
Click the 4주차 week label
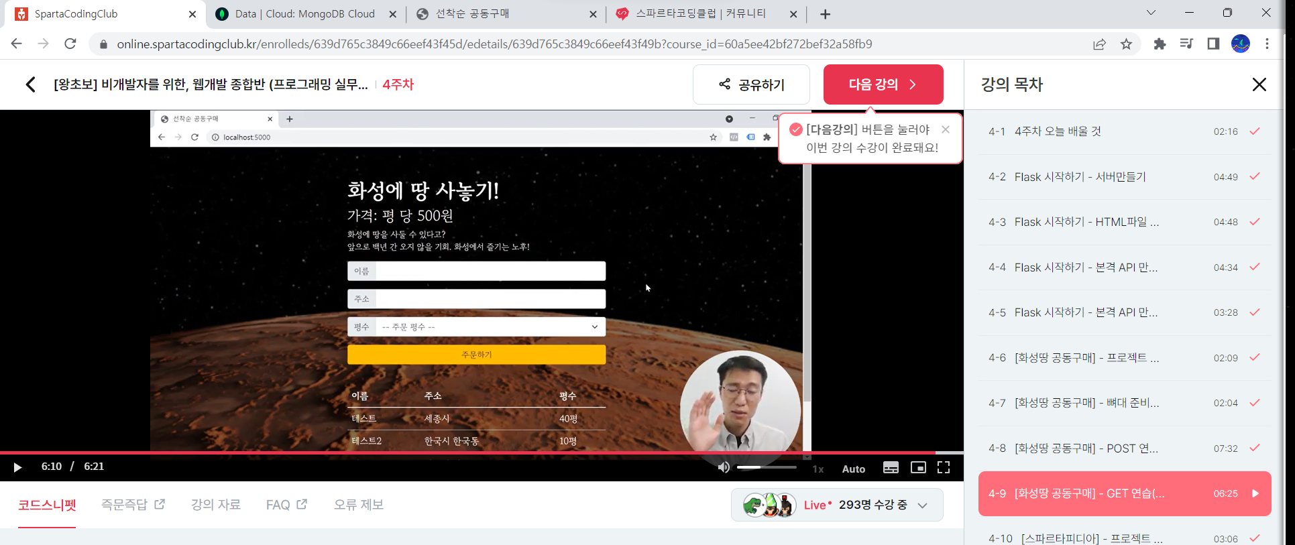[398, 84]
